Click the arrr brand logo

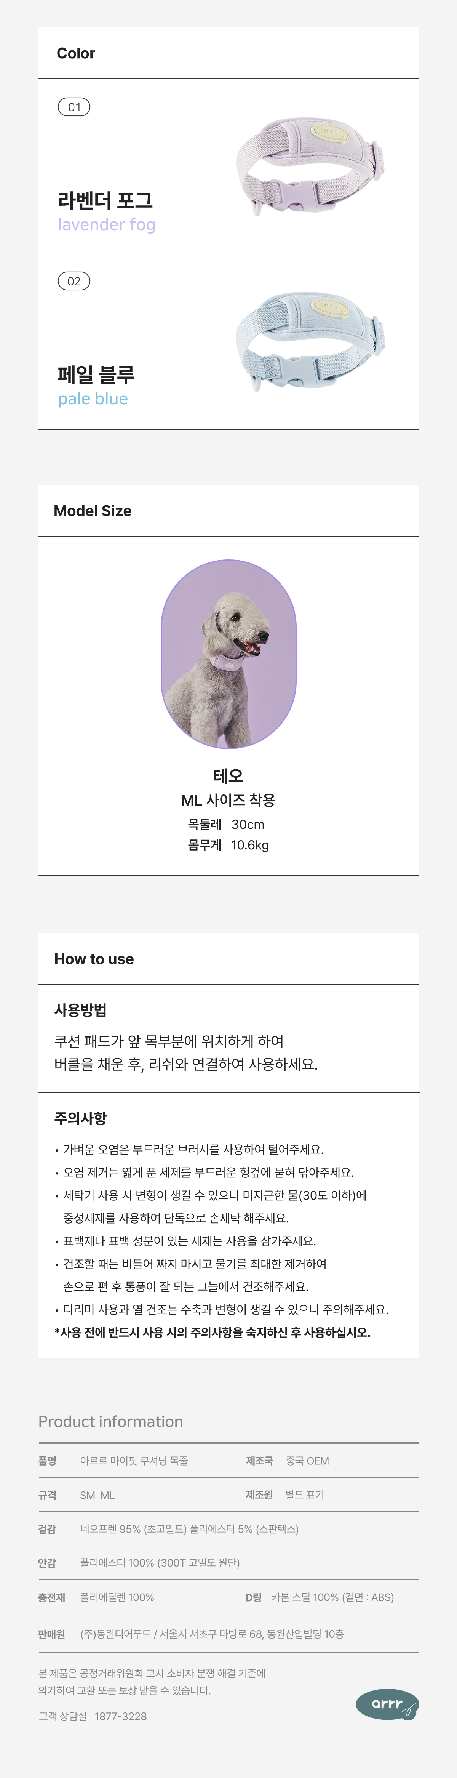pyautogui.click(x=387, y=1704)
